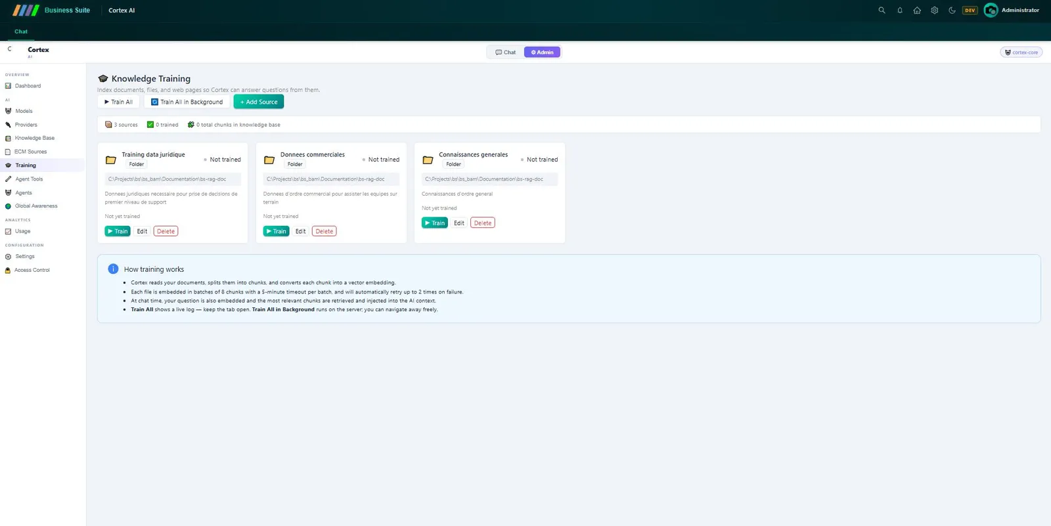The image size is (1051, 526).
Task: Train the Training data juridique source
Action: click(118, 231)
